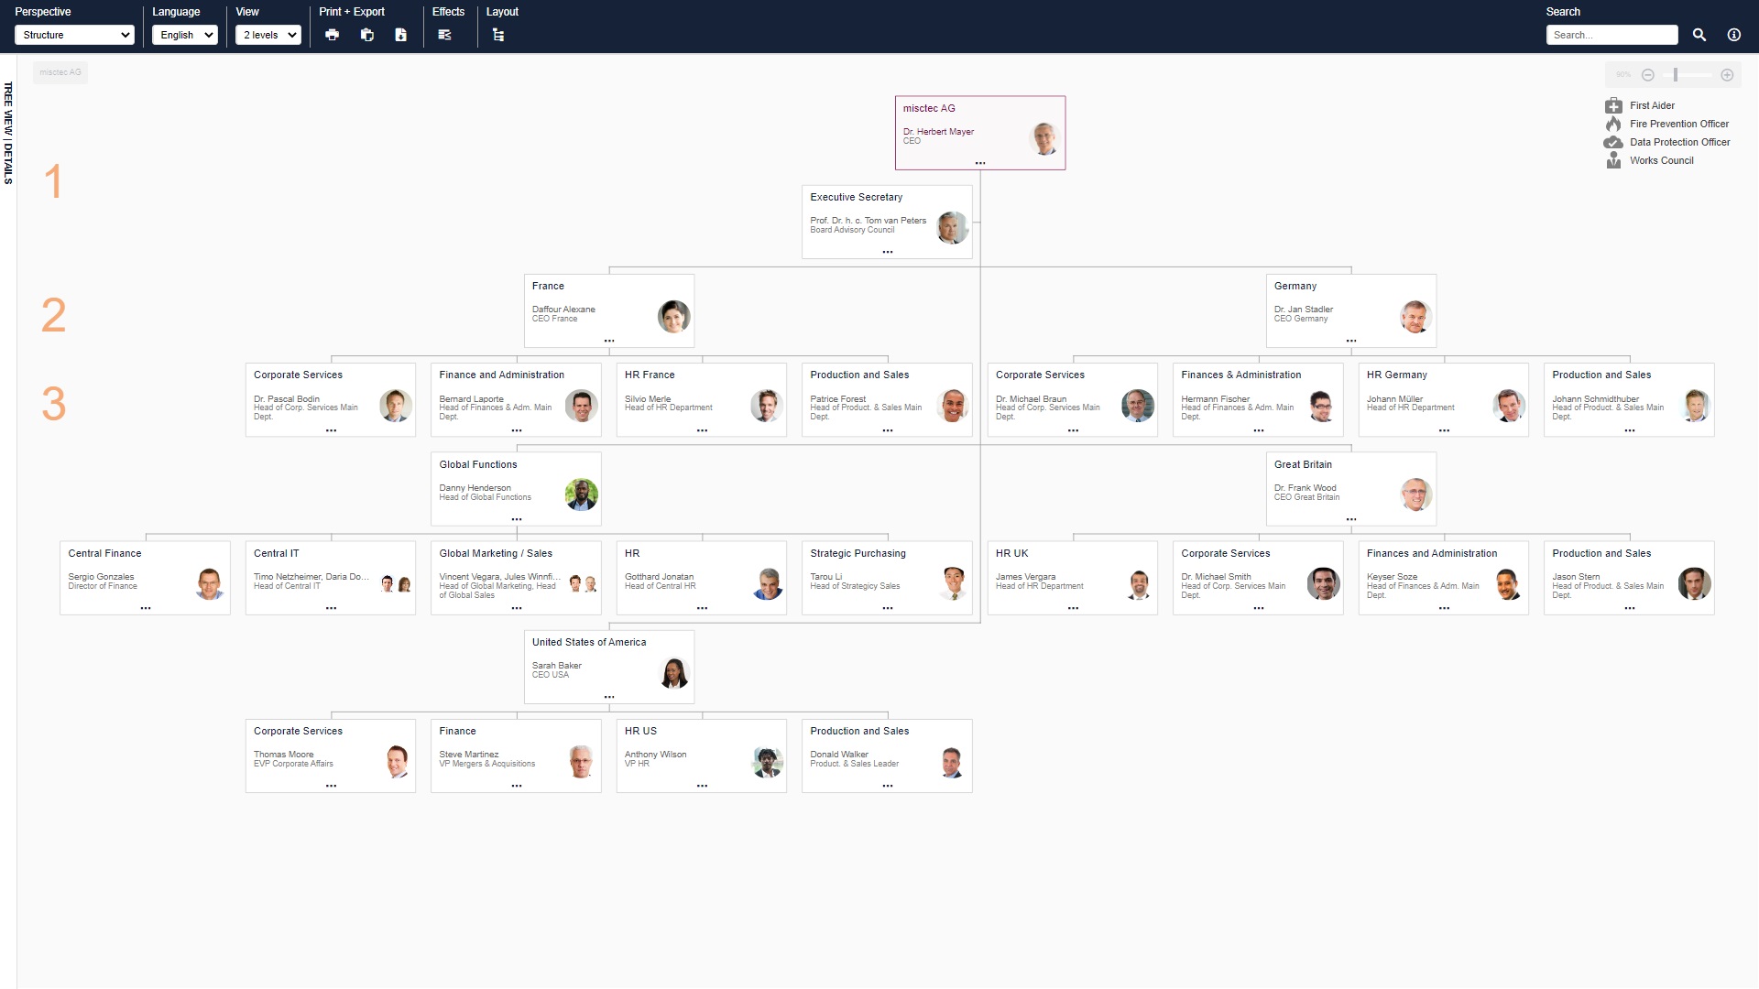Open the PDF export icon
Screen dimensions: 1759x989
[399, 34]
